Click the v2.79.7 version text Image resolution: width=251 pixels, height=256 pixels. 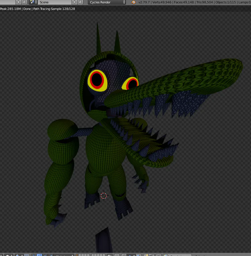point(144,2)
